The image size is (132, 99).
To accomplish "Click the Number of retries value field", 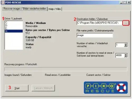I will pyautogui.click(x=120, y=45).
